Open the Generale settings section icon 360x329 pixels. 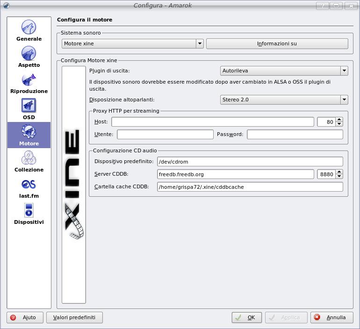pyautogui.click(x=29, y=27)
